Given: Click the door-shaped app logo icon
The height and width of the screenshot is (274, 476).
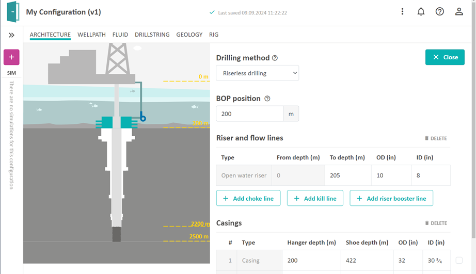Looking at the screenshot, I should (x=13, y=12).
